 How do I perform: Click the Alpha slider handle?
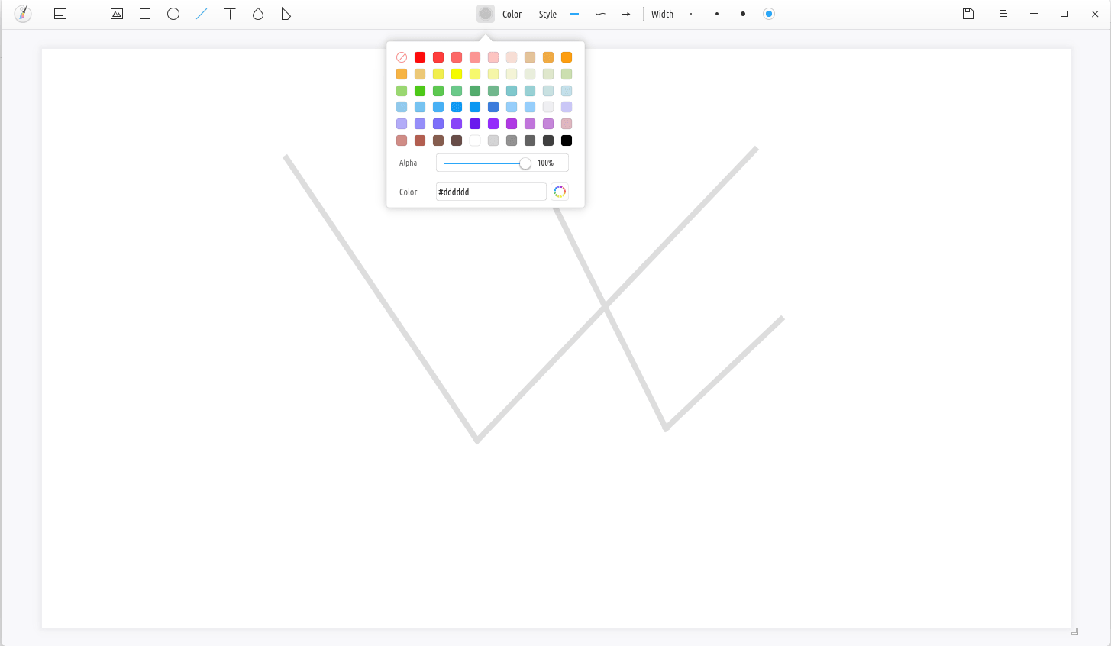click(525, 163)
